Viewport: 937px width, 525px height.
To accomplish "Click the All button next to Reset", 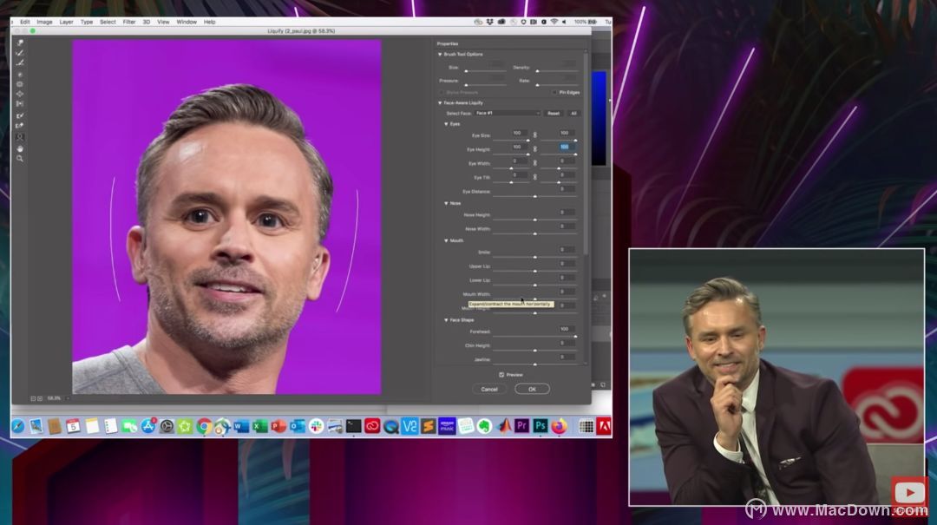I will (573, 113).
